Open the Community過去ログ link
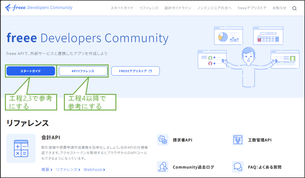This screenshot has width=305, height=178. coord(193,167)
